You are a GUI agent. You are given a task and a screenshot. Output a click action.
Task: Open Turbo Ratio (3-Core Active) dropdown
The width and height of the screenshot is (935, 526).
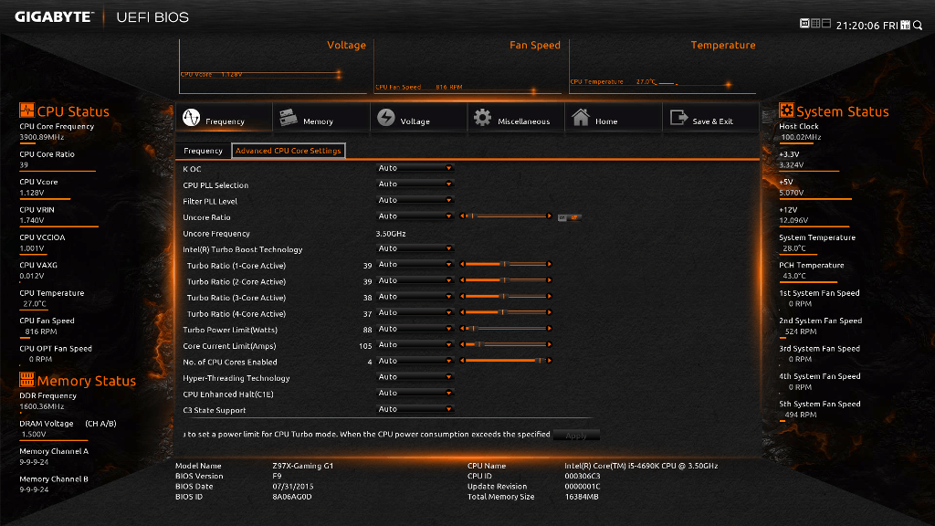(415, 297)
